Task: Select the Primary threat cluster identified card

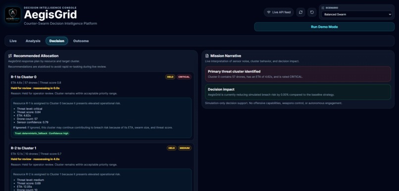Action: coord(298,74)
